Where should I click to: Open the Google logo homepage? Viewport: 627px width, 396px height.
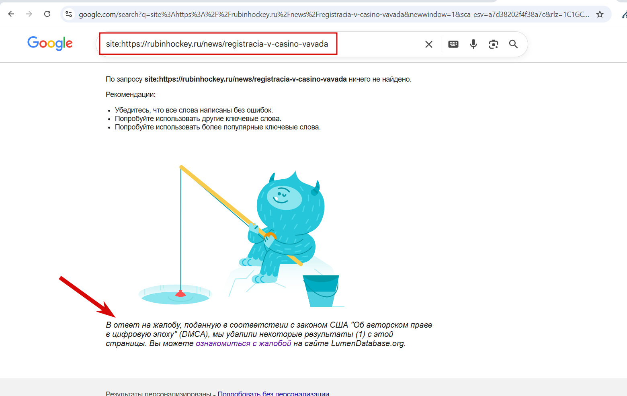click(x=50, y=43)
